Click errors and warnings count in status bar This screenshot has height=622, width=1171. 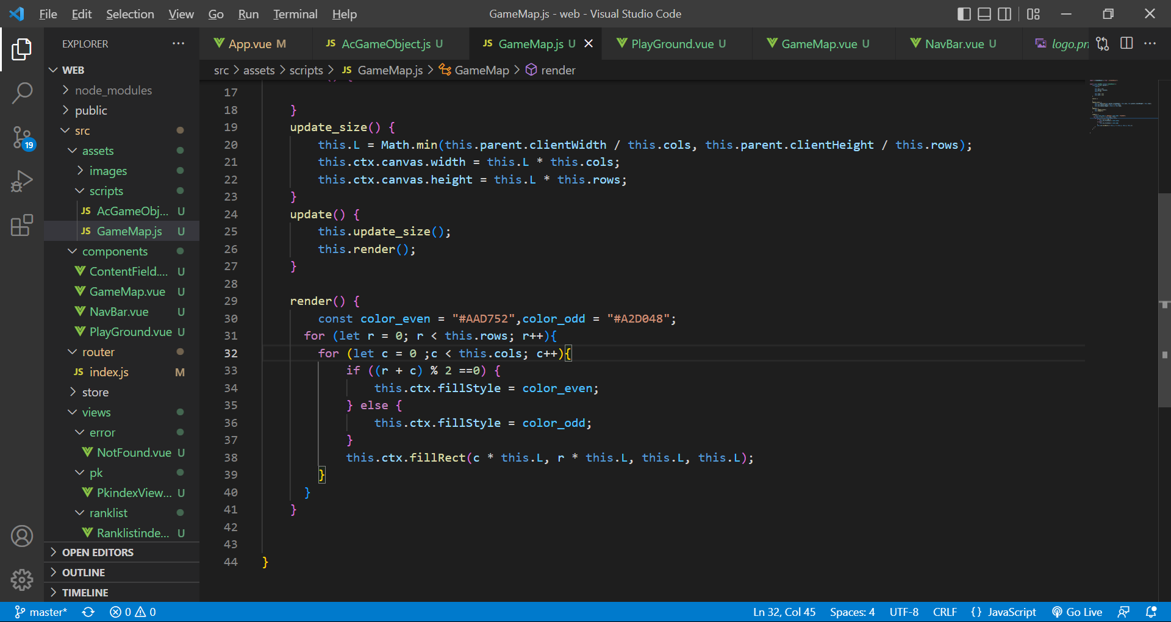[132, 612]
